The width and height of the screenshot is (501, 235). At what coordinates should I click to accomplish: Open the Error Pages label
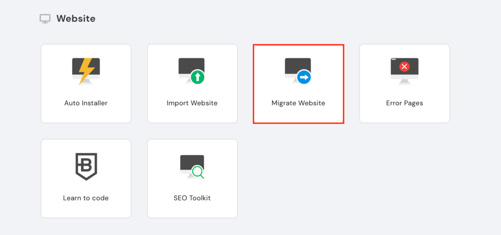[405, 103]
